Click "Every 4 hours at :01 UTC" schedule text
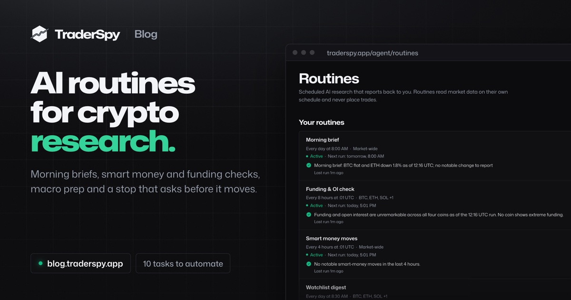 coord(330,247)
